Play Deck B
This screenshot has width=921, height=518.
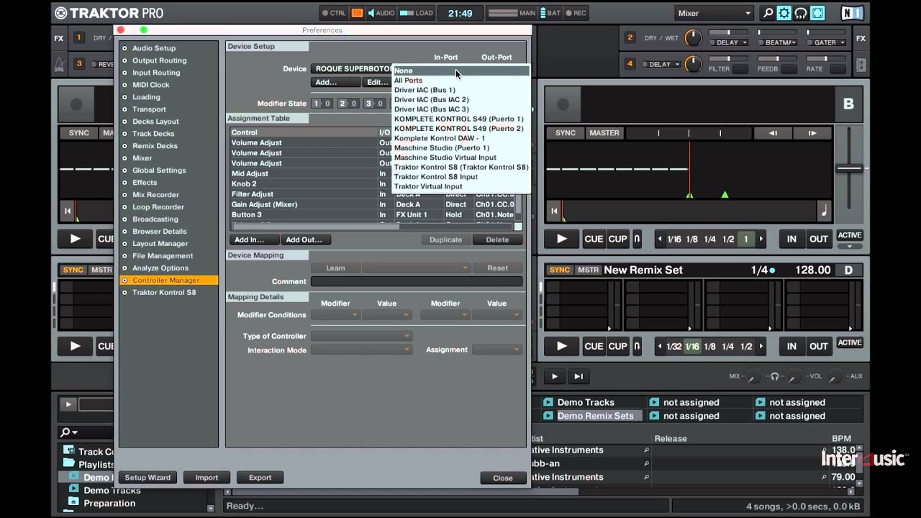coord(562,239)
